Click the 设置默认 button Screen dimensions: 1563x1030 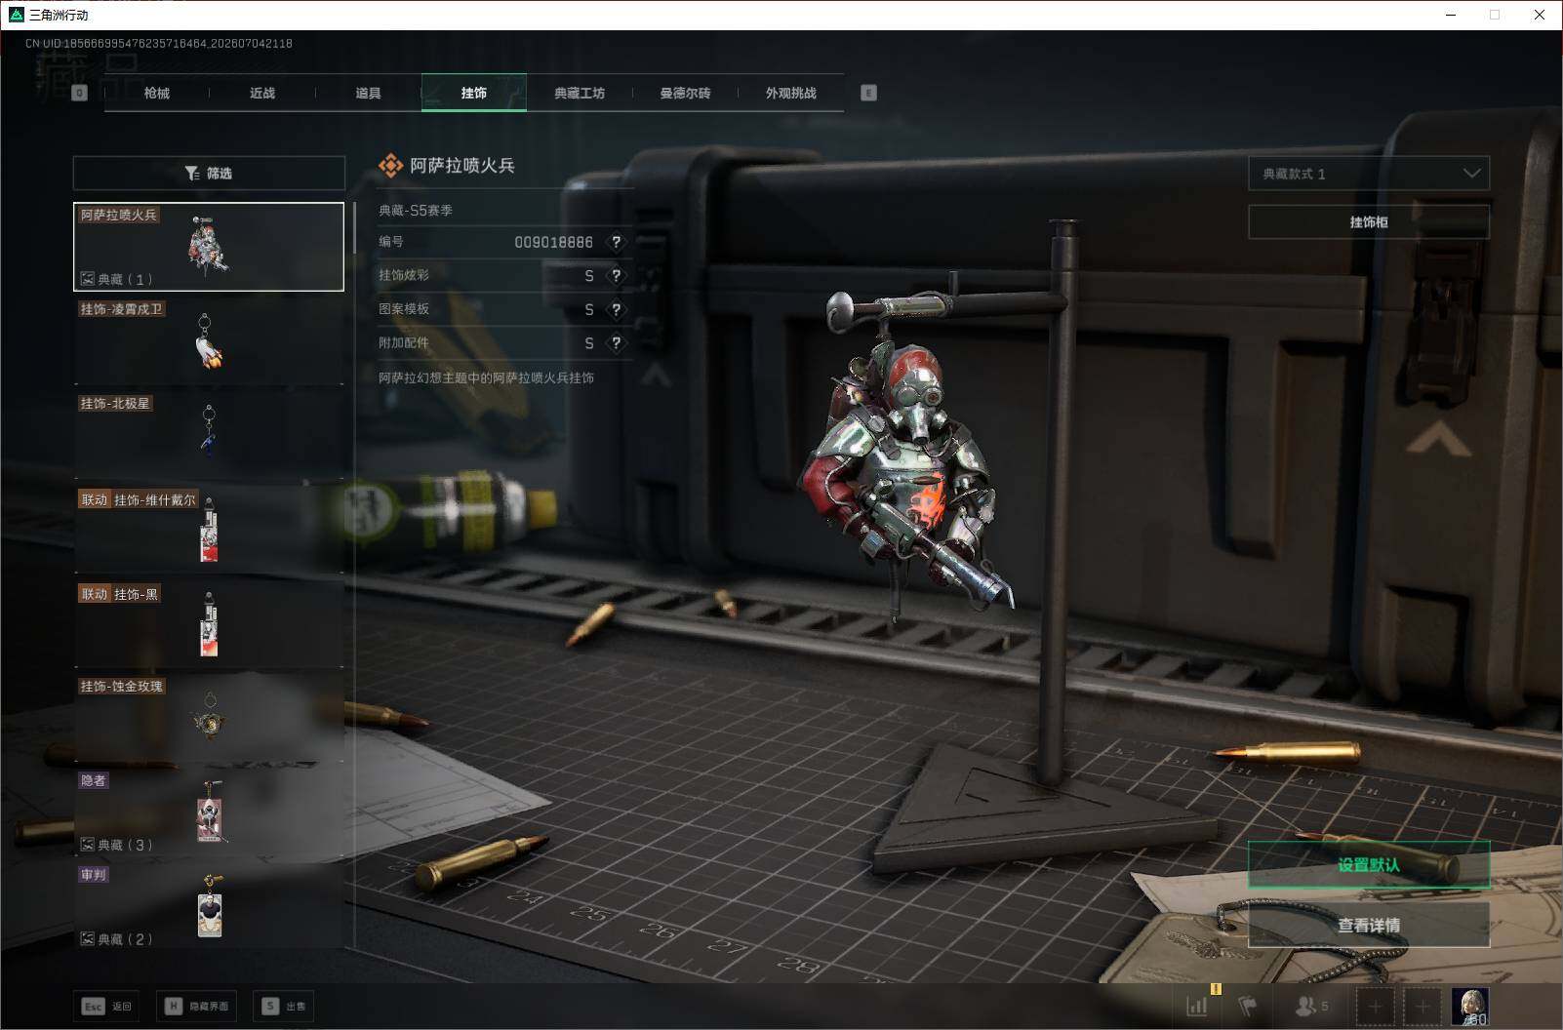coord(1369,864)
